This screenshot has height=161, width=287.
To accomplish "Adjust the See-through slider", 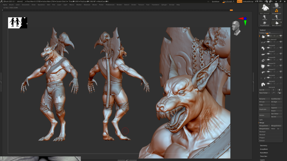I will coord(229,1).
